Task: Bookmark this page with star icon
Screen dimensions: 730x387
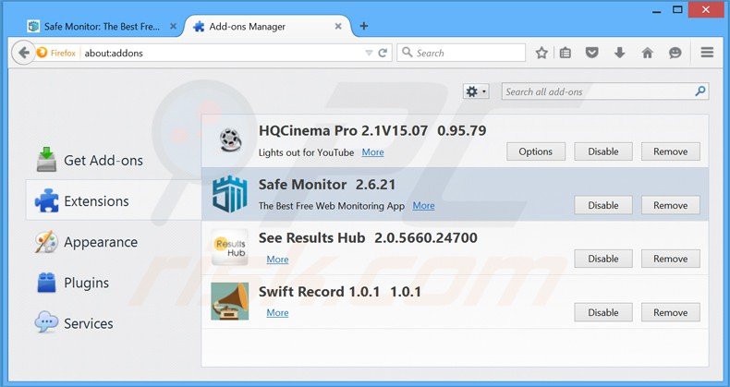Action: (541, 53)
